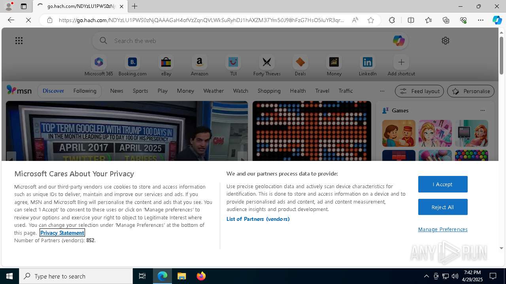Open the first game thumbnail in Games
This screenshot has width=506, height=284.
[x=398, y=133]
